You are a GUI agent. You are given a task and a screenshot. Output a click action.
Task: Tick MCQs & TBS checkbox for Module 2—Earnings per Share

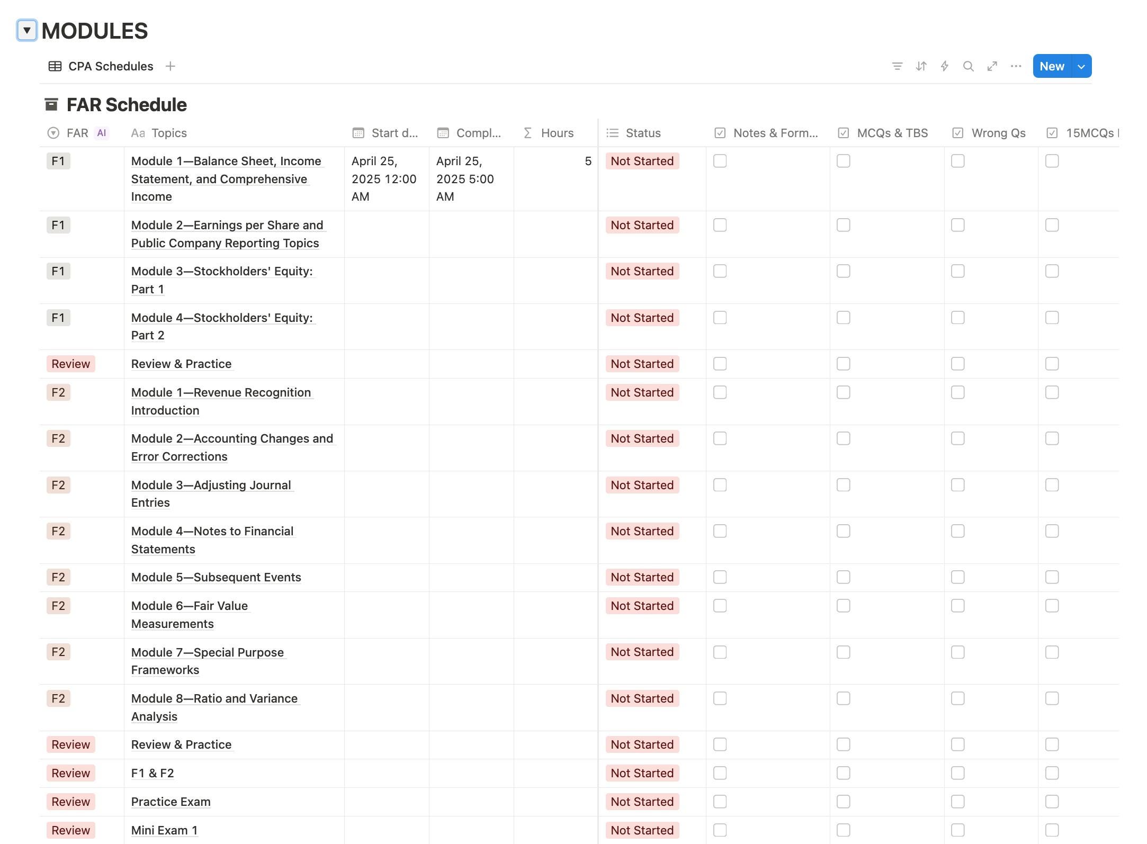[x=843, y=225]
